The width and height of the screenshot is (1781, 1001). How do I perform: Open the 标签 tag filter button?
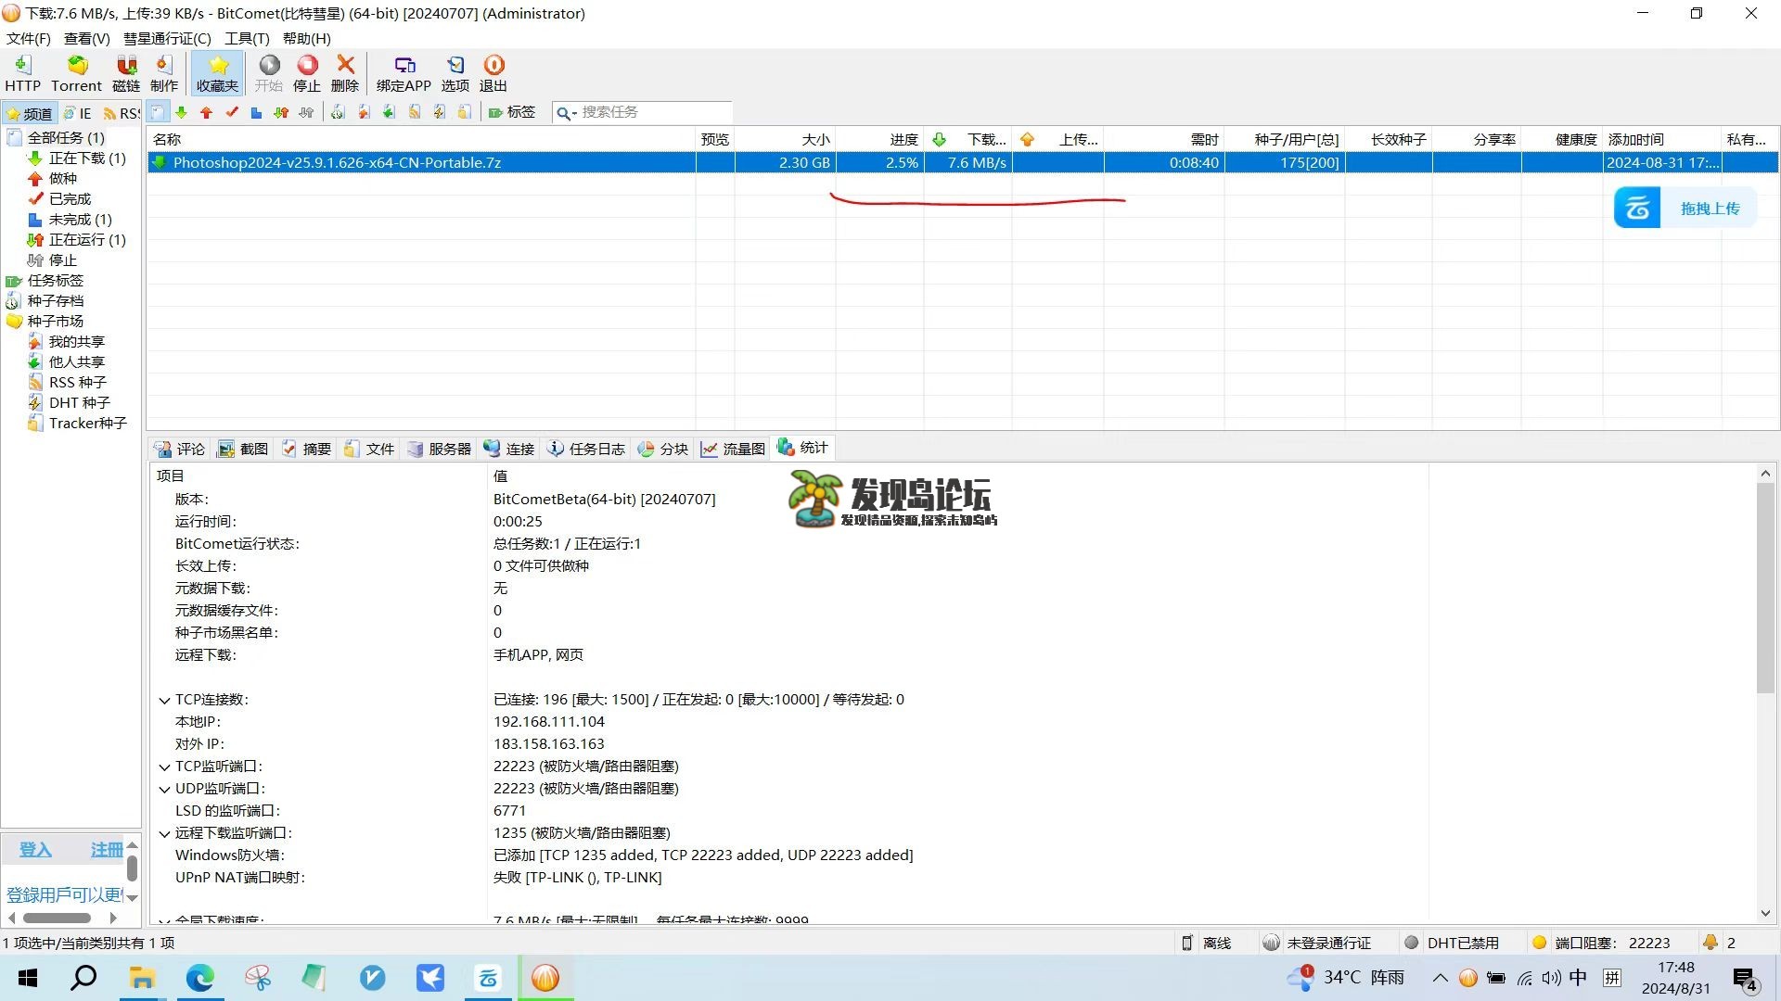512,112
